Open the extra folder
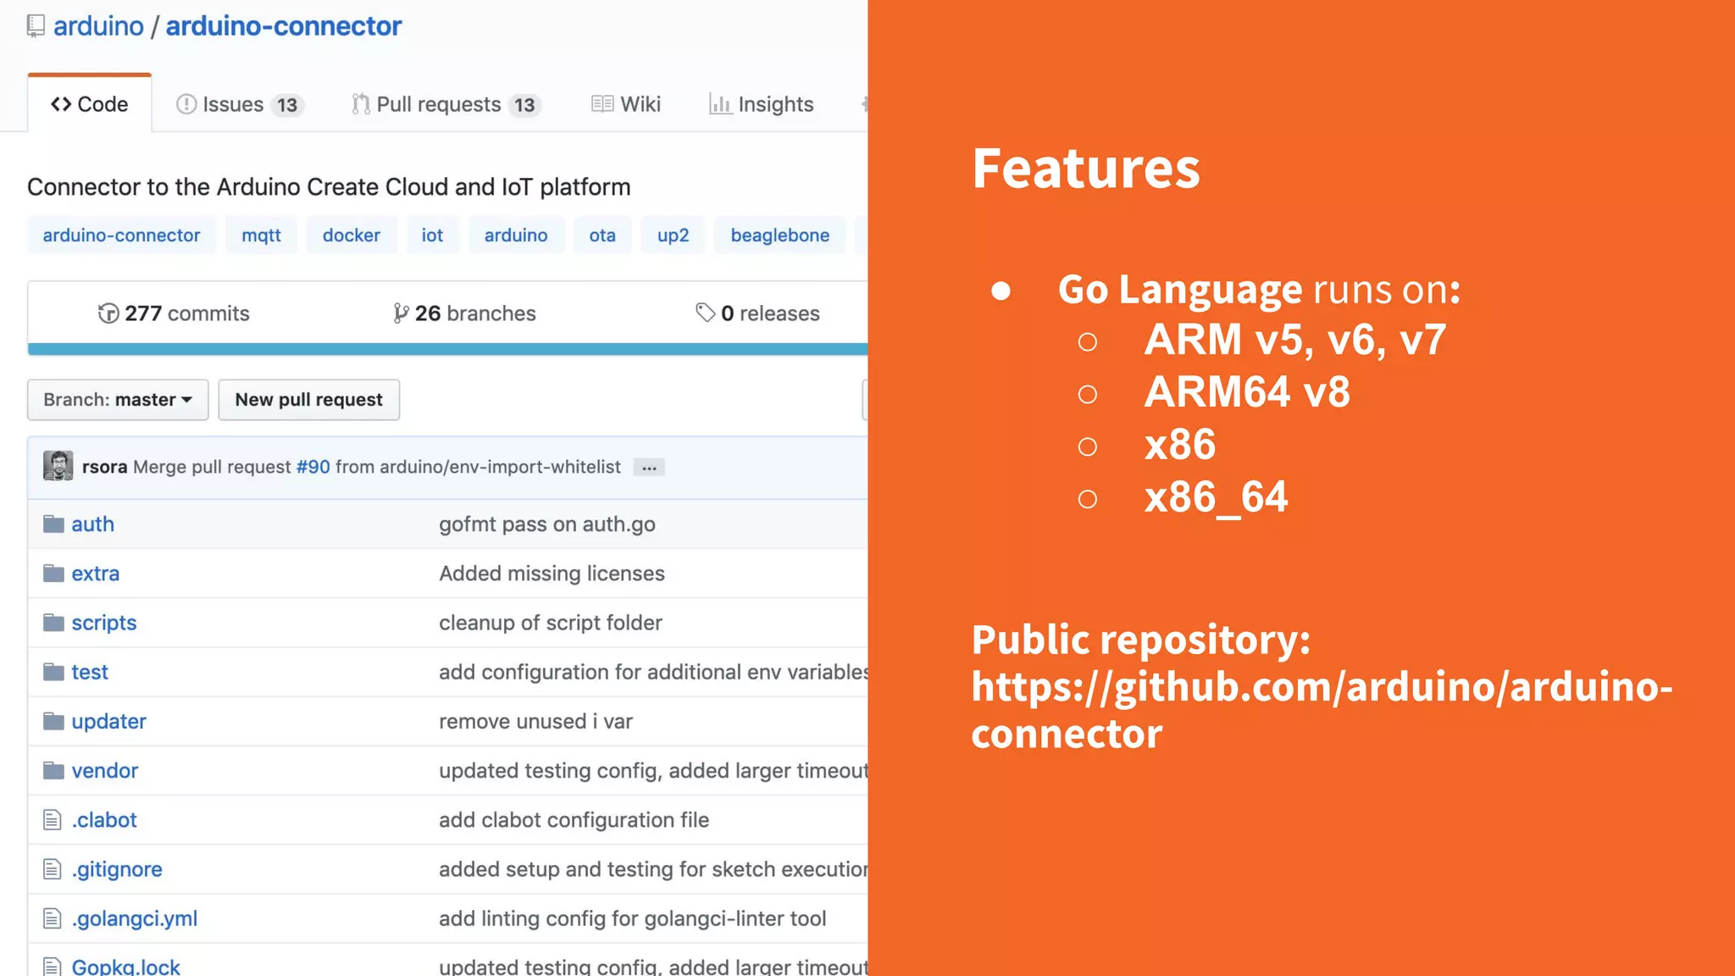The width and height of the screenshot is (1735, 976). click(95, 574)
